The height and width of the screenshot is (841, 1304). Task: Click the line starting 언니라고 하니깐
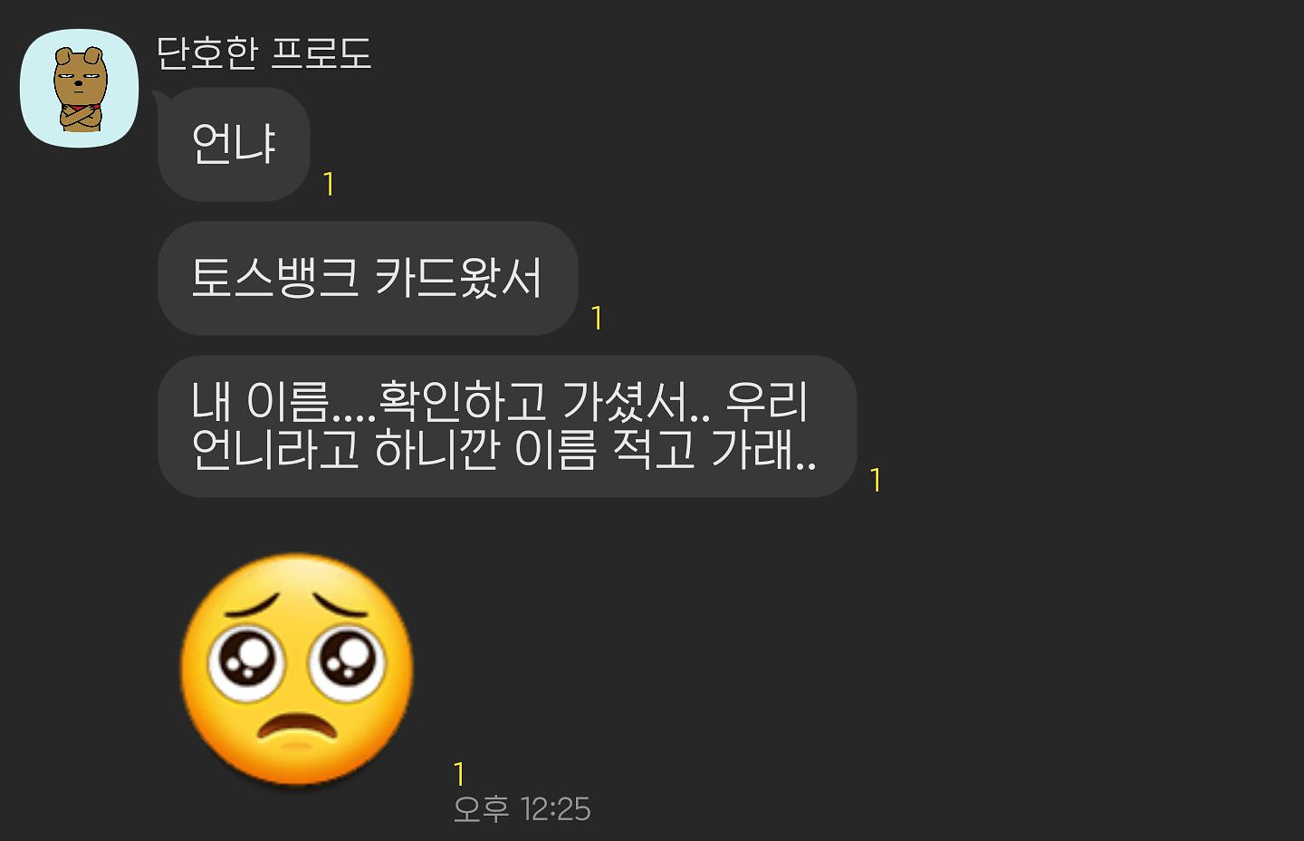tap(503, 449)
